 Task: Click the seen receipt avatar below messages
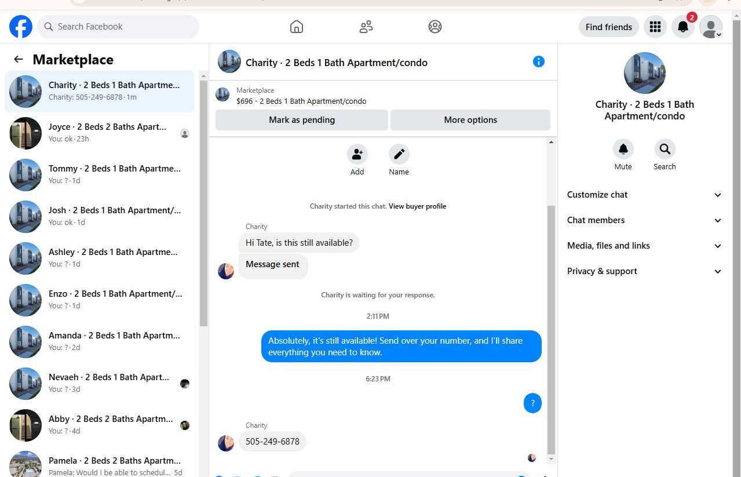point(532,458)
